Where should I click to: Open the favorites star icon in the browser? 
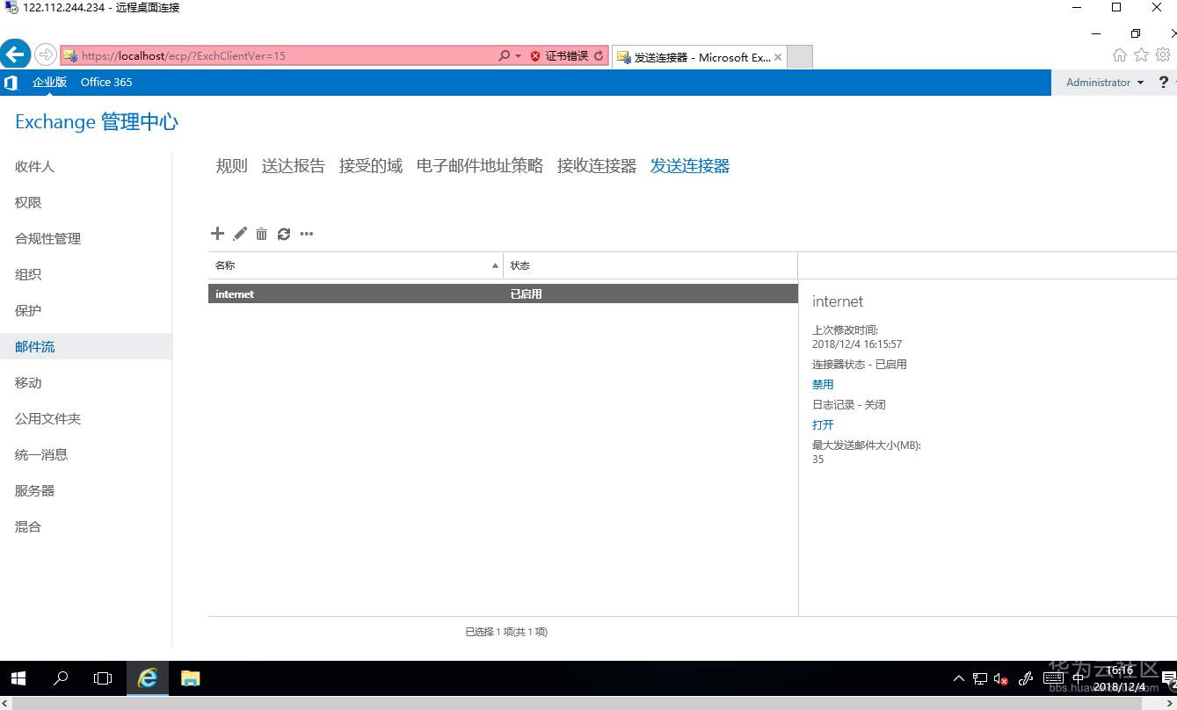click(x=1140, y=54)
